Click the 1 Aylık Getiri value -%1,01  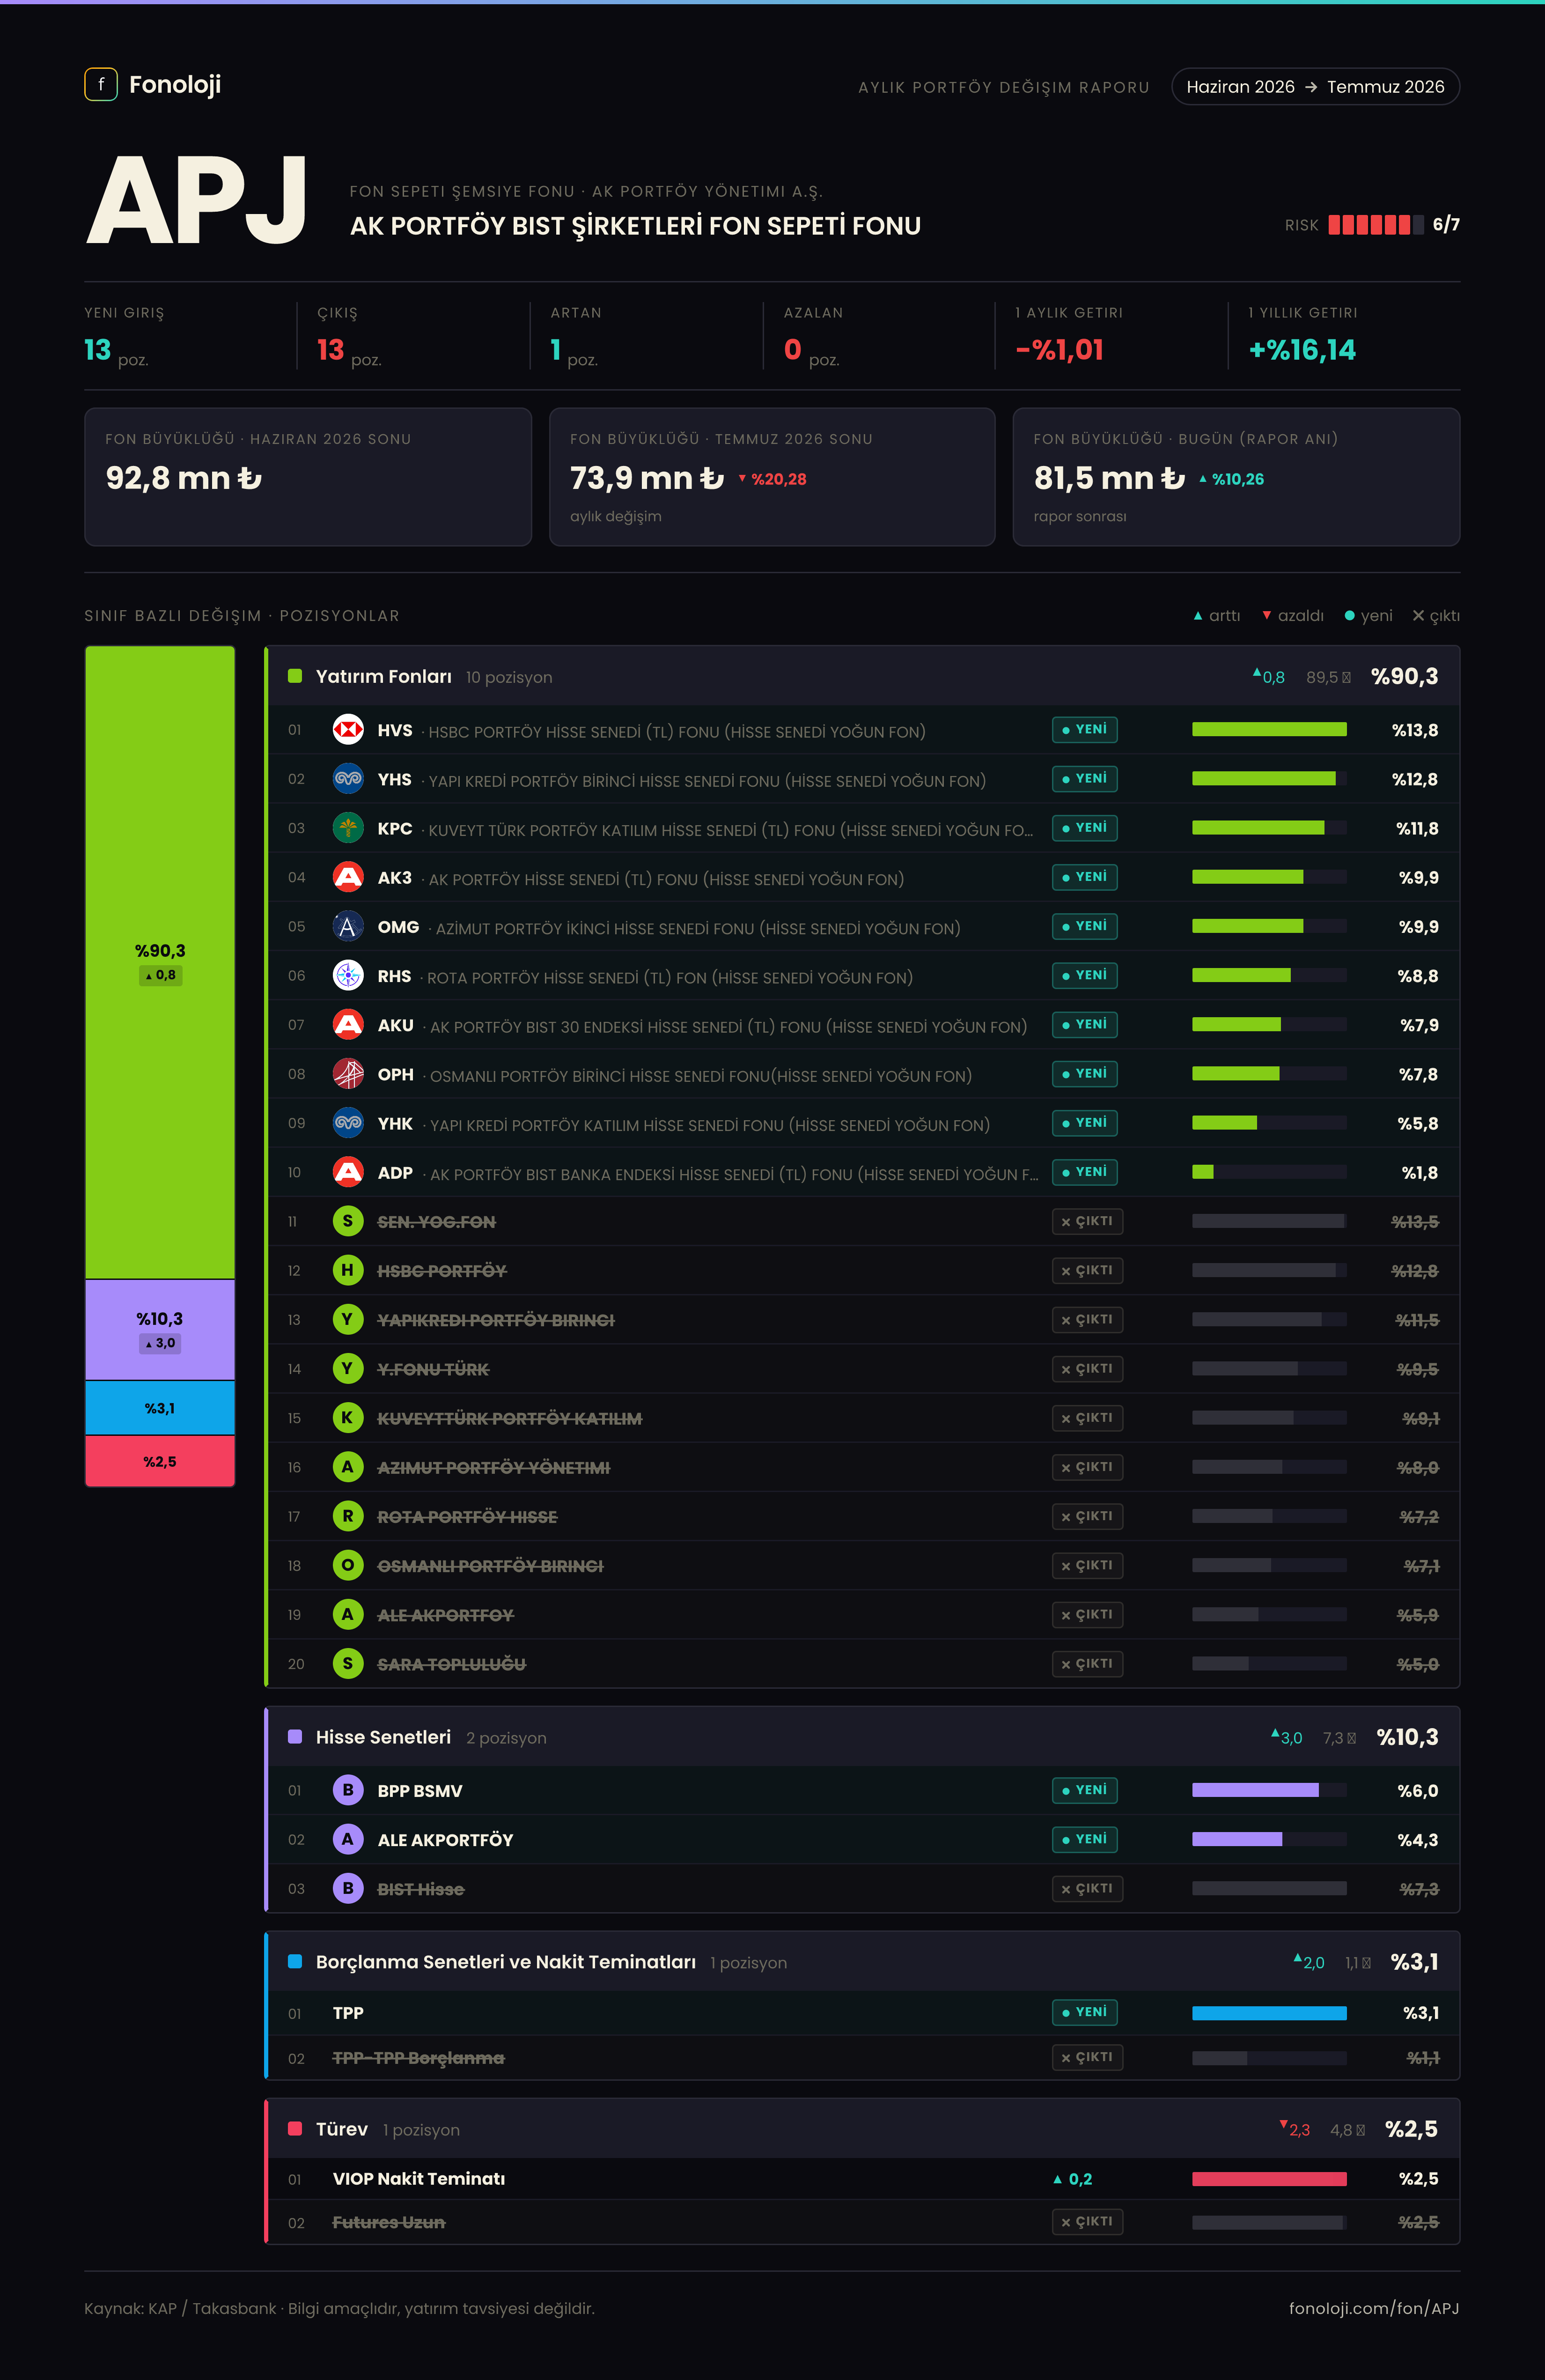click(x=1059, y=350)
